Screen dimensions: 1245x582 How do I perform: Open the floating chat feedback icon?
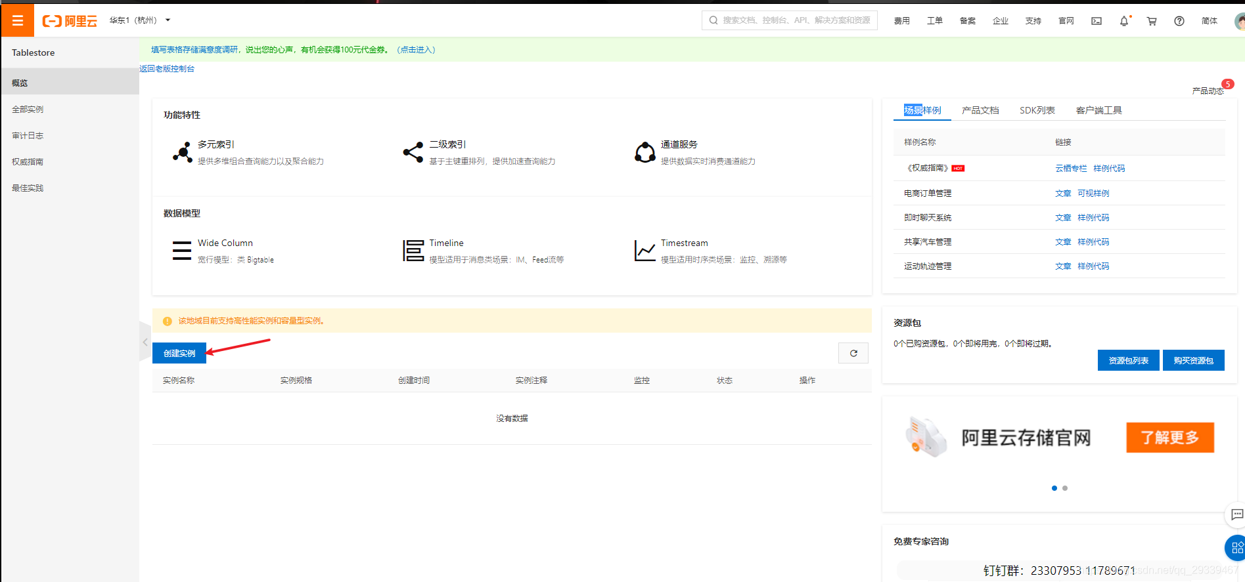point(1236,514)
